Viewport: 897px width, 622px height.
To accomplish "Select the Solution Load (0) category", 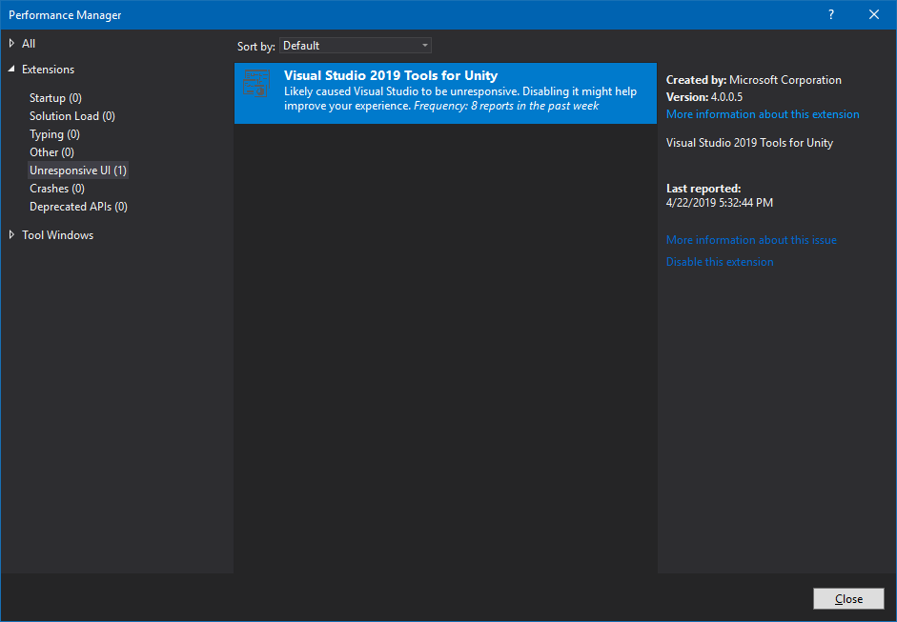I will (71, 115).
